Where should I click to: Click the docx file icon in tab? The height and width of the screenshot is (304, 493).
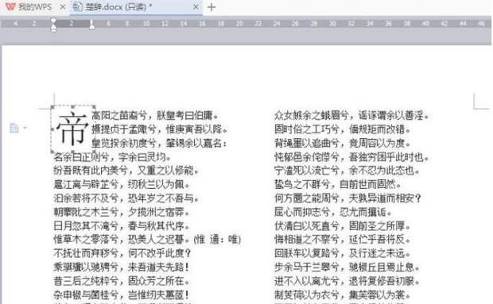77,7
